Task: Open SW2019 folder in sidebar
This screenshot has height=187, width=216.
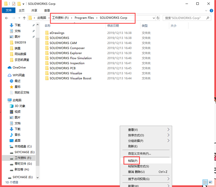Action: tap(20, 42)
